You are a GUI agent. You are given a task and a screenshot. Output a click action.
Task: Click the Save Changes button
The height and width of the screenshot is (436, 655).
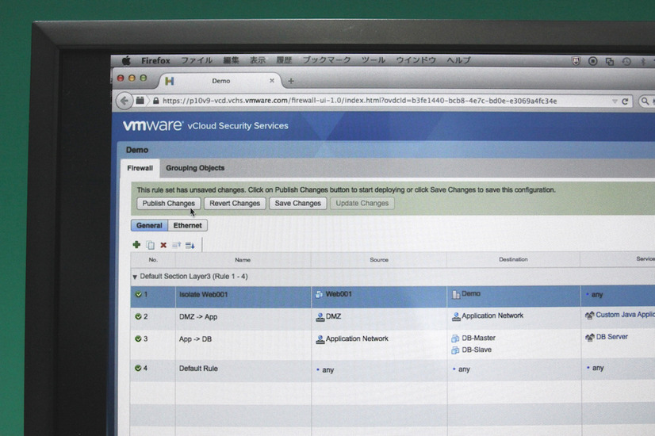pyautogui.click(x=298, y=204)
